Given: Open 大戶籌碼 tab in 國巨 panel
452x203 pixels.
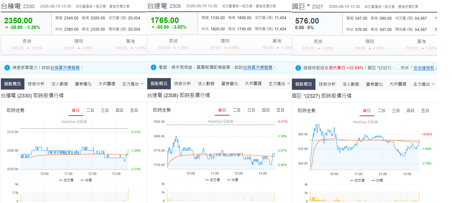Looking at the screenshot, I should [x=398, y=84].
